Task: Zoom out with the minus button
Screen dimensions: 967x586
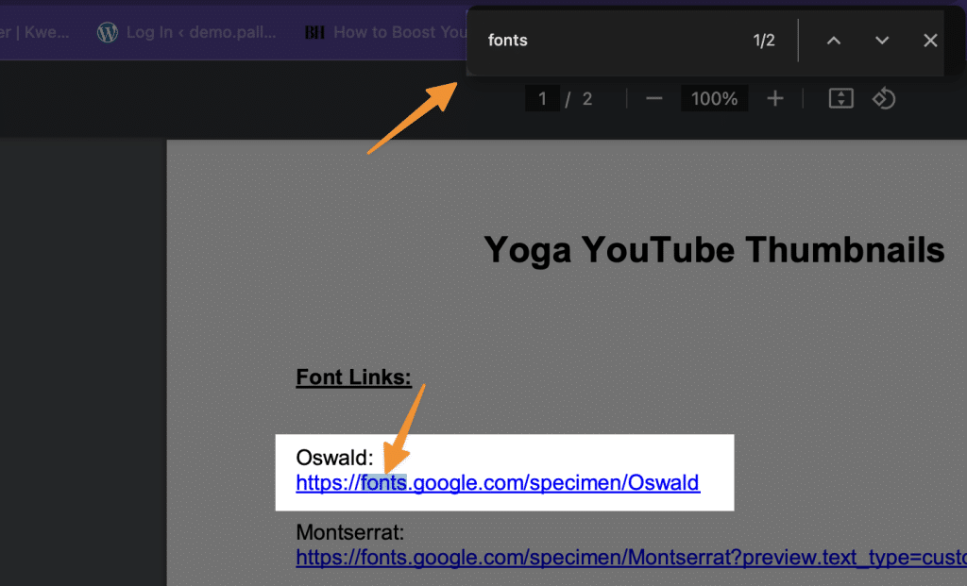Action: point(654,99)
